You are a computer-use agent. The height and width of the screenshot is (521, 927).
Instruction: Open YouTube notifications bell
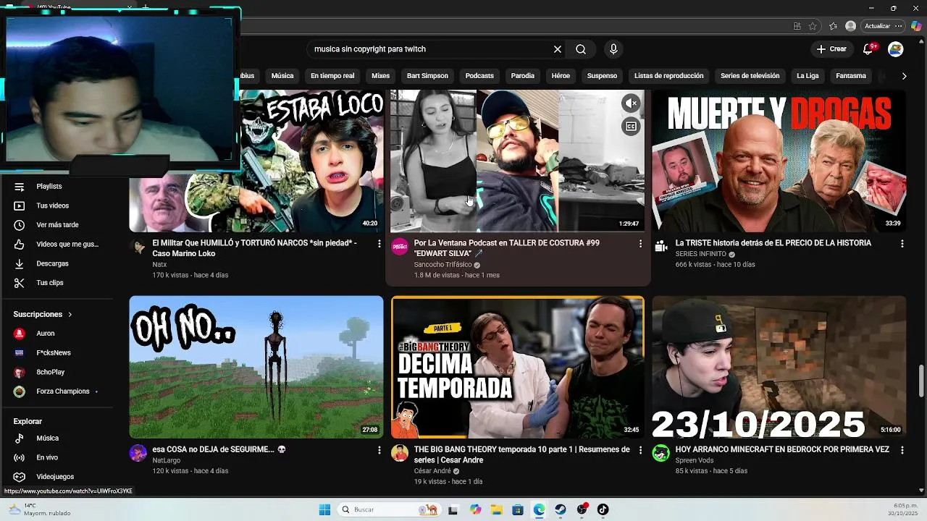(x=869, y=49)
